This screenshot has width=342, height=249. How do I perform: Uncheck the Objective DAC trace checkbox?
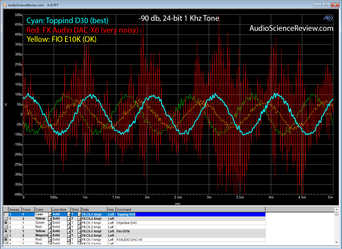[x=6, y=223]
